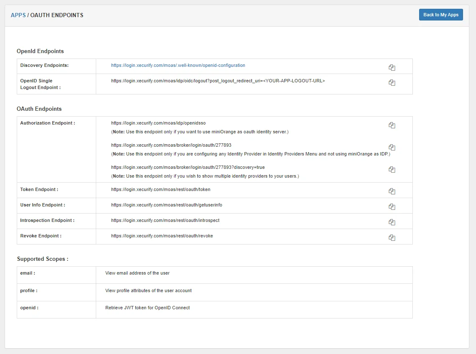Image resolution: width=476 pixels, height=354 pixels.
Task: Click 'View profile attributes of the user account'
Action: coord(148,290)
